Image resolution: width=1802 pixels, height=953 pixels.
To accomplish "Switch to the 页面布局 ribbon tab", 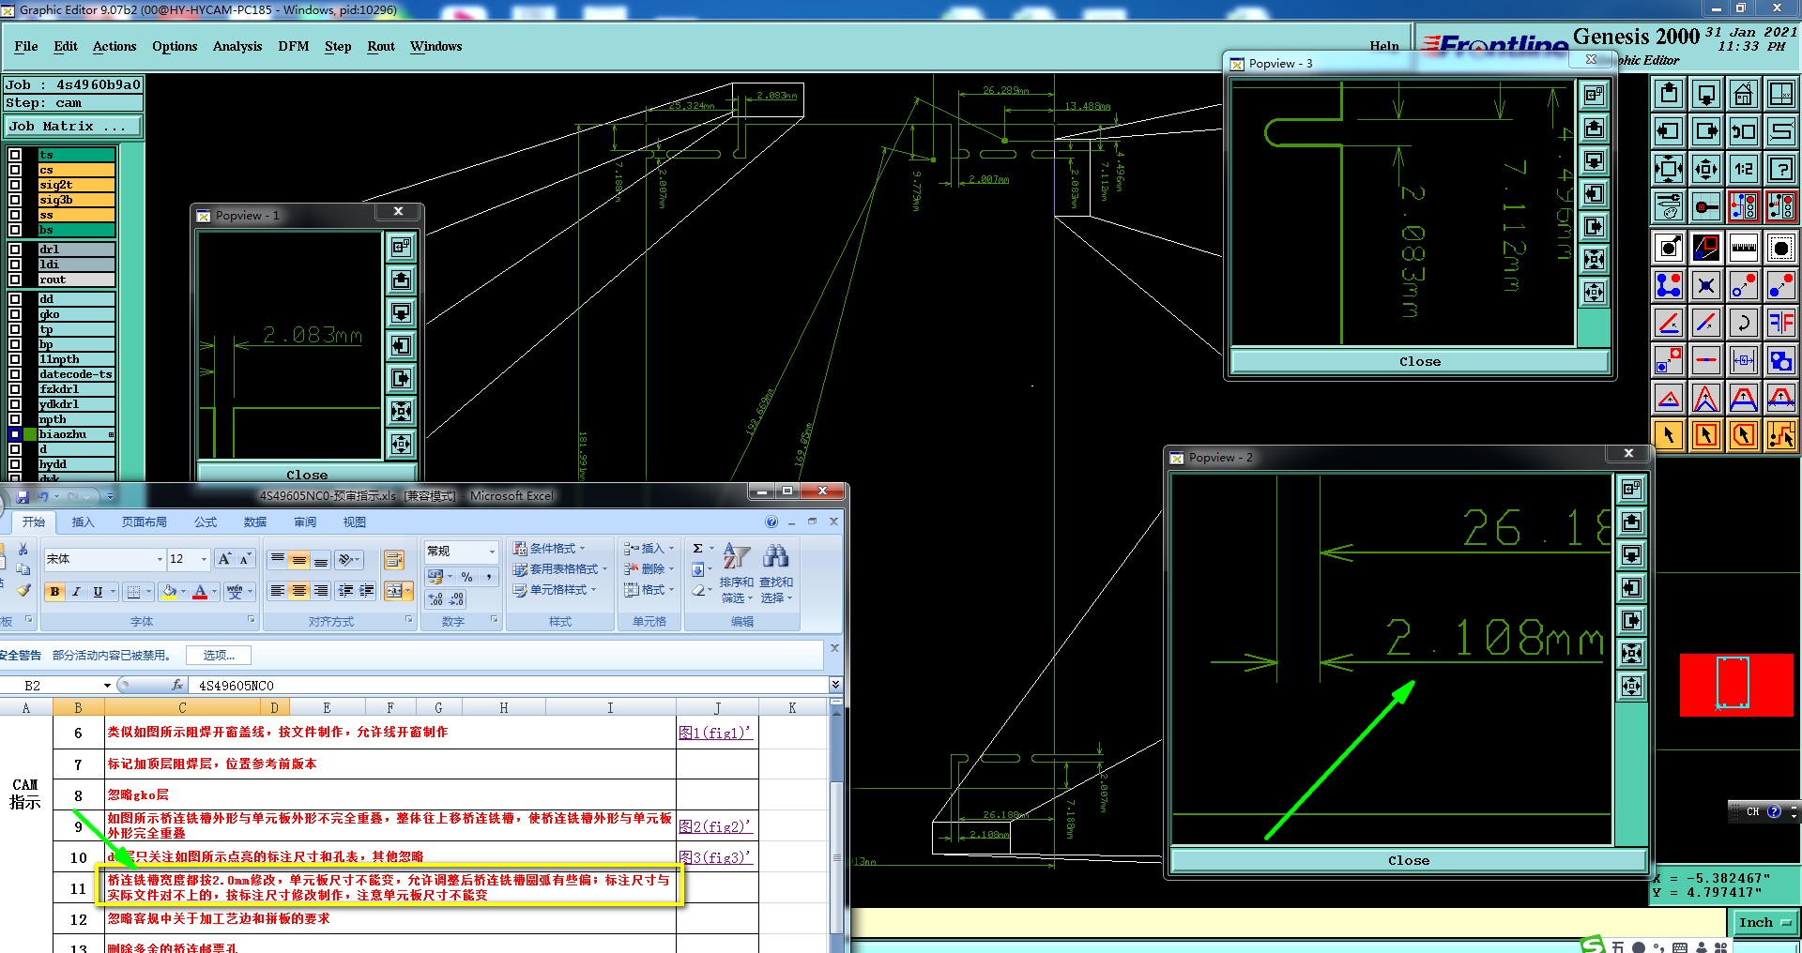I will click(x=144, y=522).
